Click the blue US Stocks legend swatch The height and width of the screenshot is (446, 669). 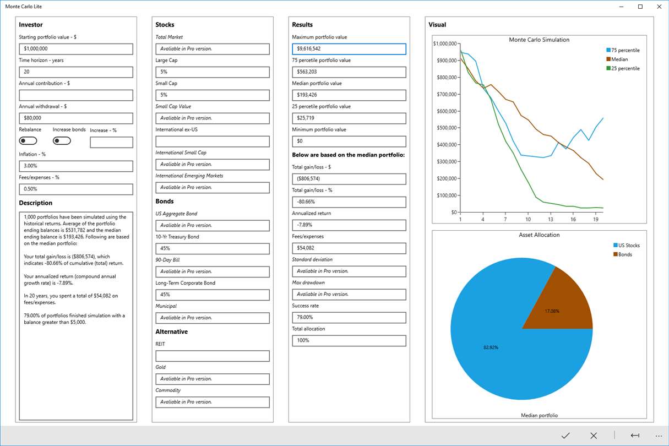(x=615, y=246)
